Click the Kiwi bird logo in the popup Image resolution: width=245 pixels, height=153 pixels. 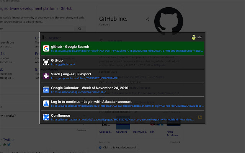[x=194, y=37]
